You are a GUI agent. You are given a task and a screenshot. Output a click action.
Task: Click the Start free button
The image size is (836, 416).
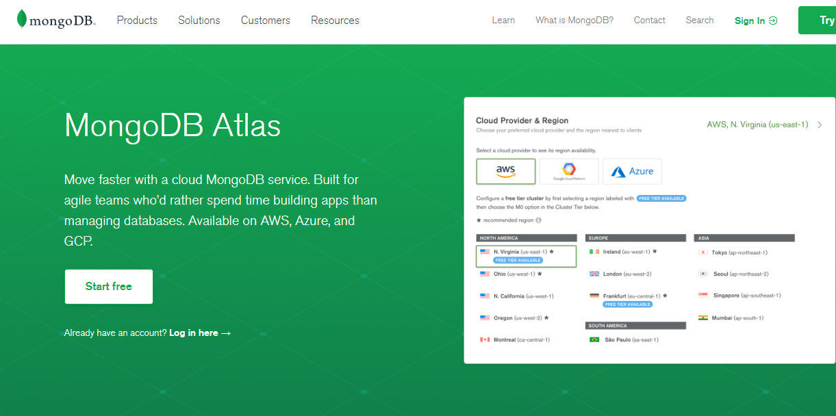pos(109,287)
